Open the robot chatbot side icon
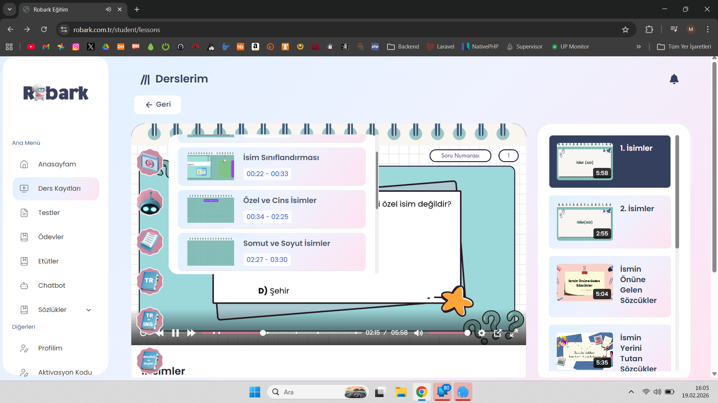Image resolution: width=718 pixels, height=403 pixels. pyautogui.click(x=150, y=203)
